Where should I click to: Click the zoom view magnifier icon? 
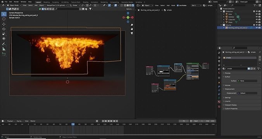(x=132, y=25)
